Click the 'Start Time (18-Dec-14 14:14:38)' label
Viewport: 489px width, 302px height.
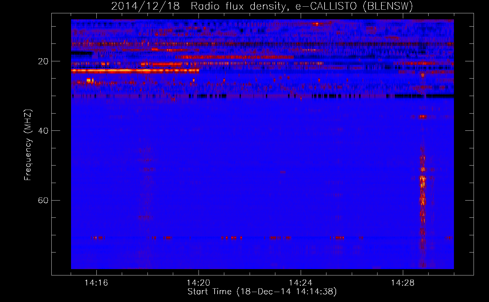262,292
